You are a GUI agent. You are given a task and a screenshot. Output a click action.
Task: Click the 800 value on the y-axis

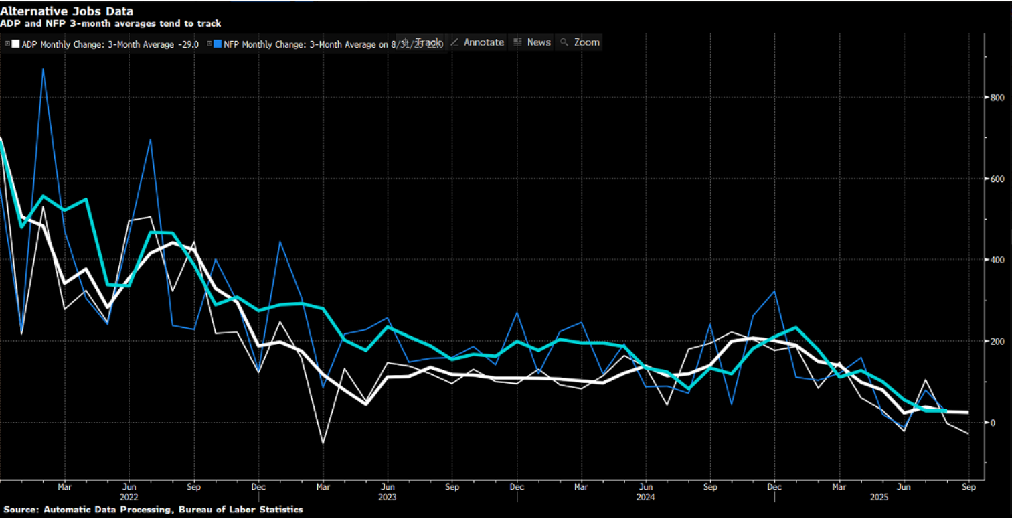pos(999,98)
